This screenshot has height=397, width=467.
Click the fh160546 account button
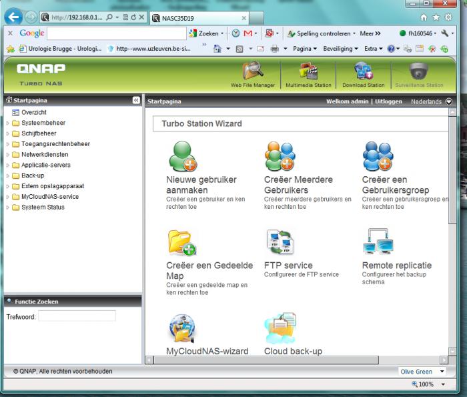point(418,33)
